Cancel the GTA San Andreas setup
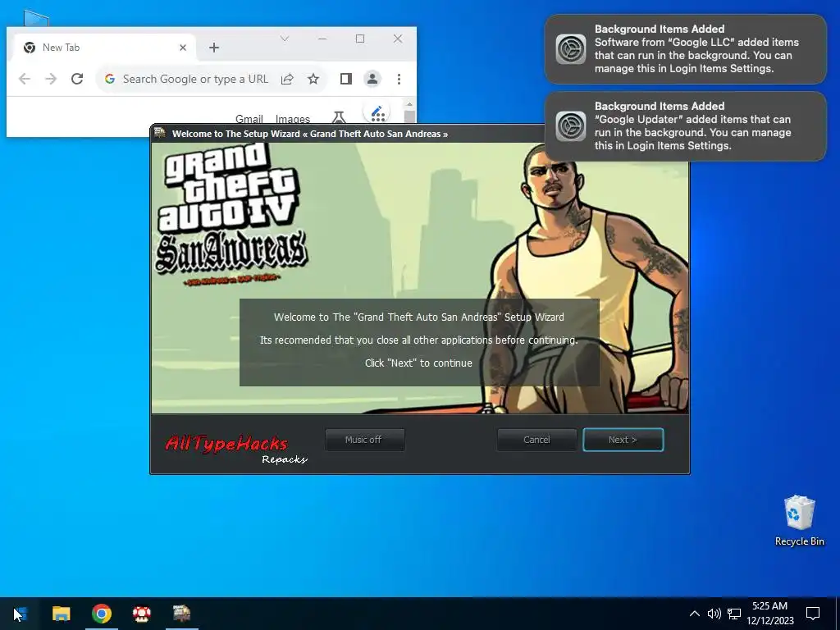Viewport: 840px width, 630px height. pyautogui.click(x=536, y=440)
